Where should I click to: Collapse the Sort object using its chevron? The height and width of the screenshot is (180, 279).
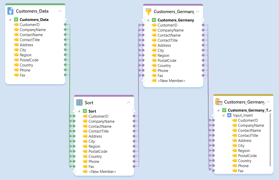coord(129,102)
